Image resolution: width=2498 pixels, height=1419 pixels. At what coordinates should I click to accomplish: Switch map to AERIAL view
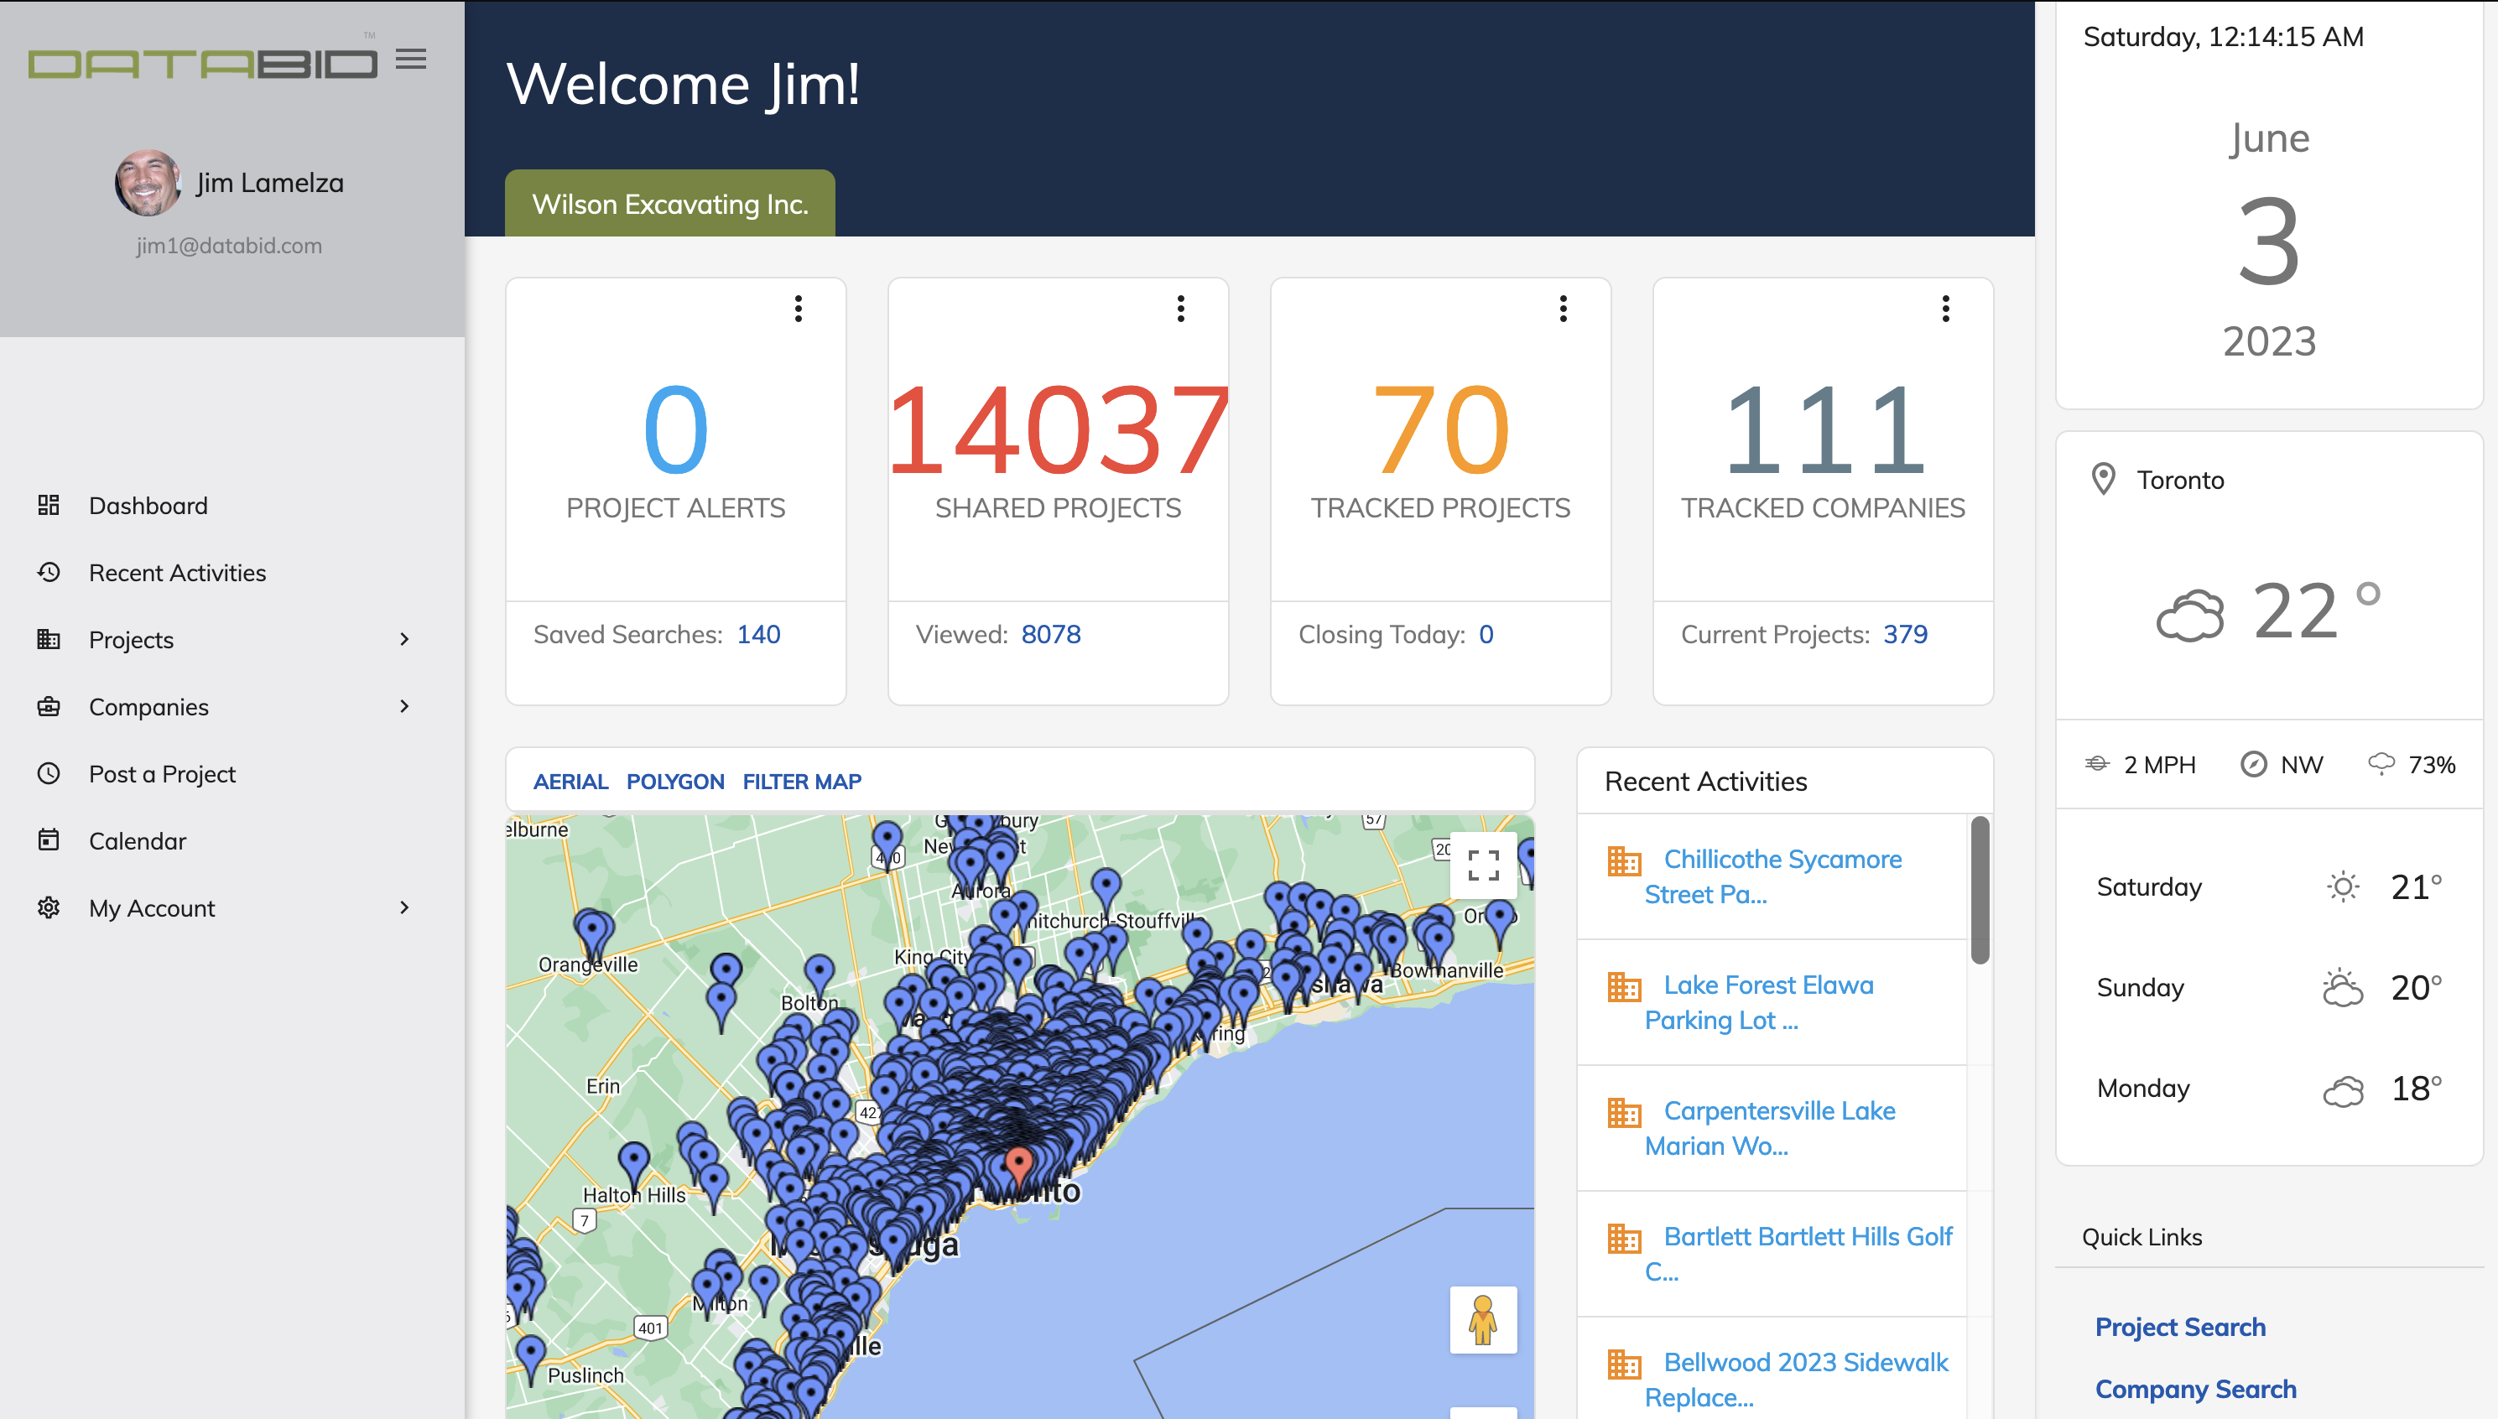click(x=570, y=782)
